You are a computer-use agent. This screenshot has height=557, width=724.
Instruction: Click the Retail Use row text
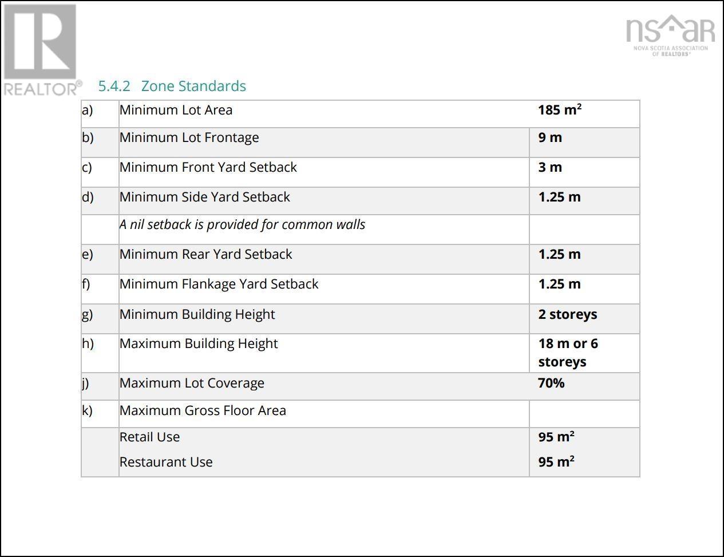[149, 437]
